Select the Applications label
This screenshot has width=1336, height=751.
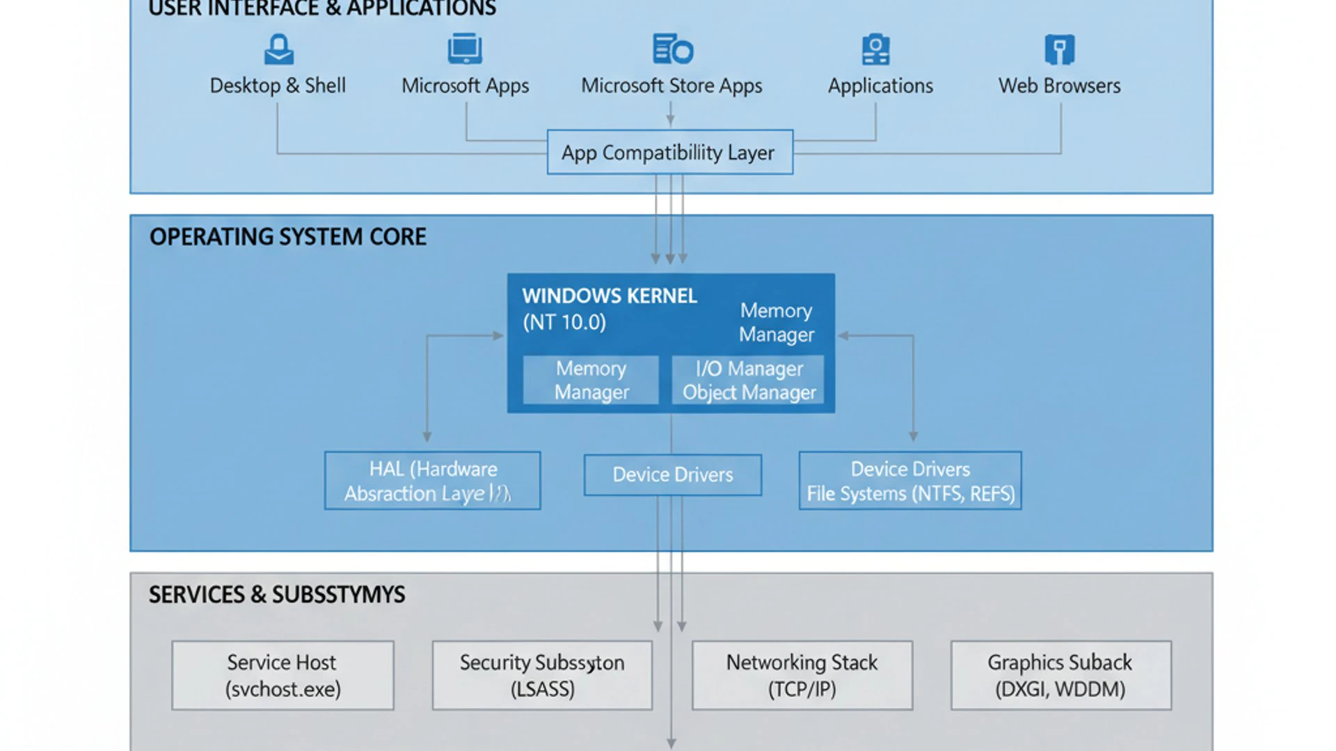(880, 86)
